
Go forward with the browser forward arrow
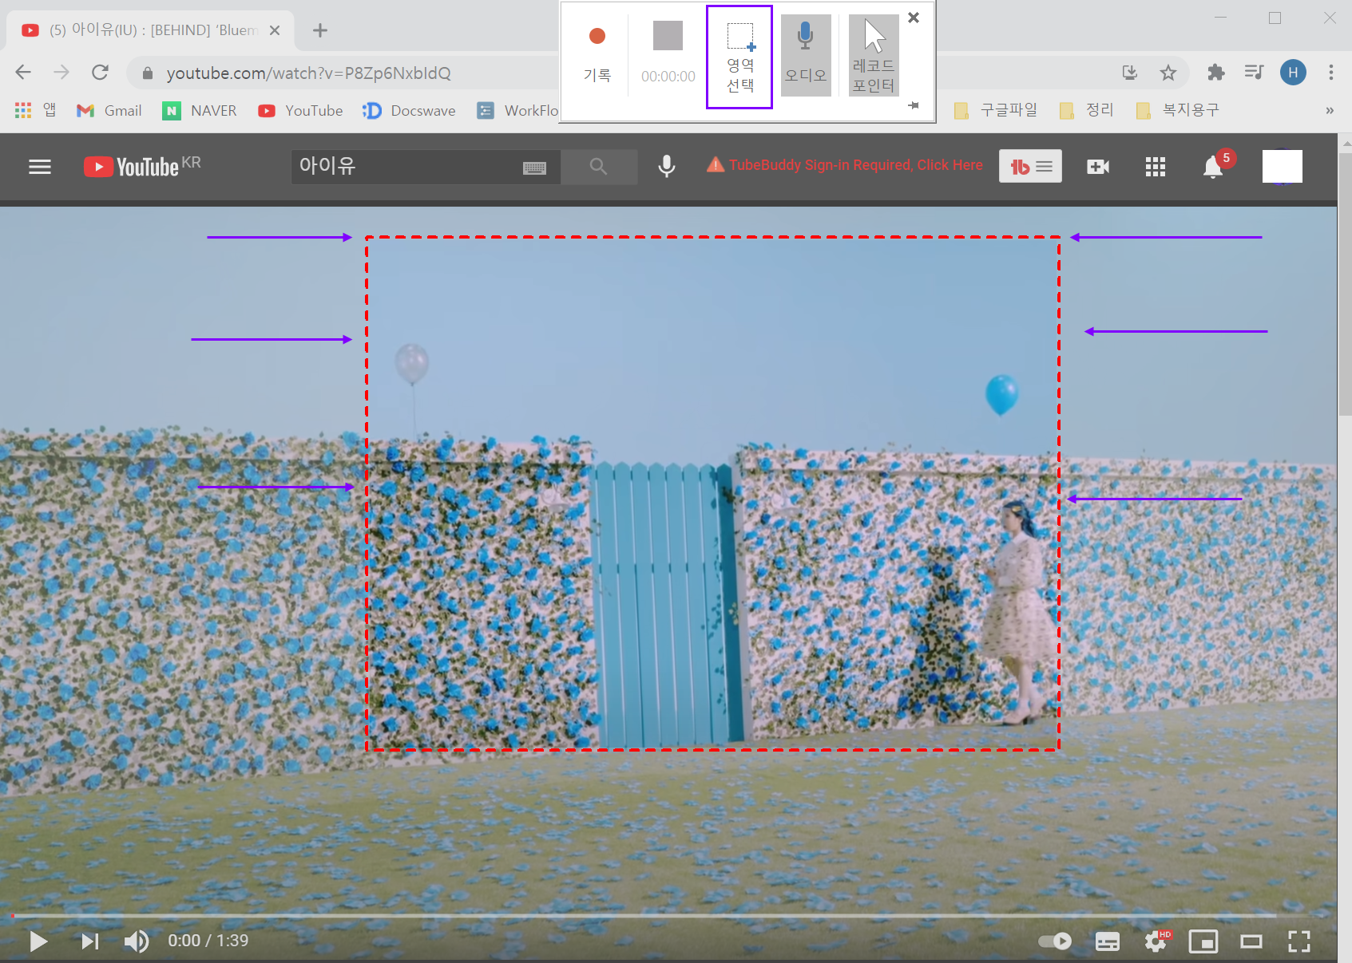tap(61, 73)
